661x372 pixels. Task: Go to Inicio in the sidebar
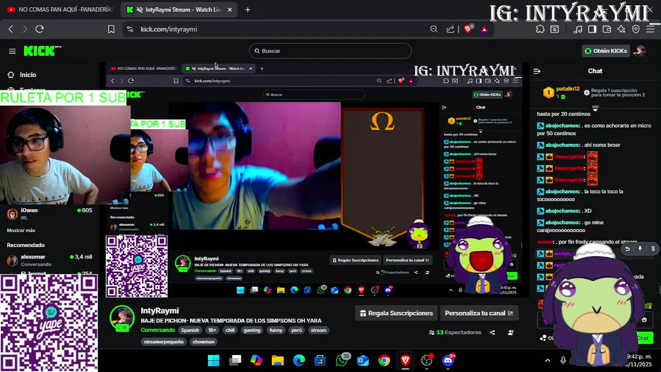28,75
